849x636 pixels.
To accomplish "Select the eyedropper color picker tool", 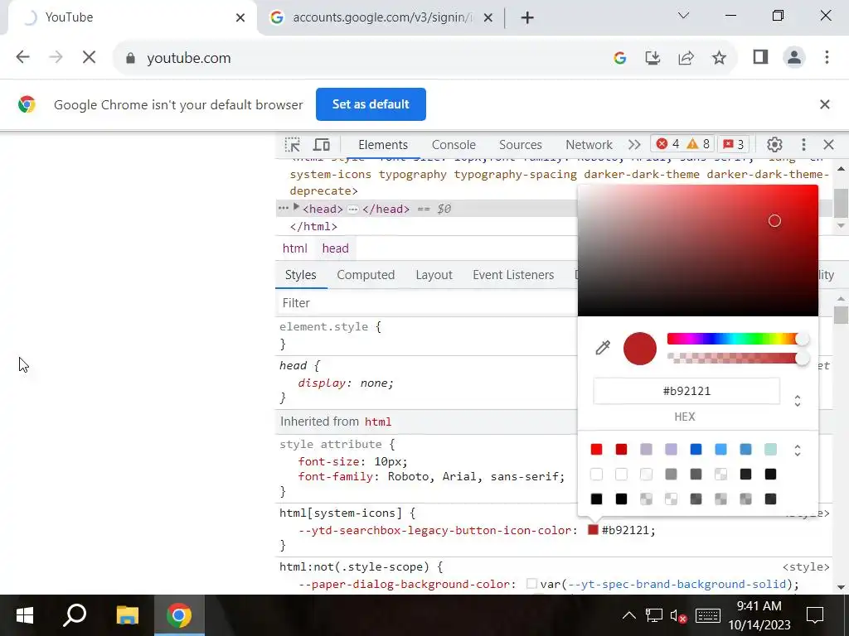I will click(603, 348).
